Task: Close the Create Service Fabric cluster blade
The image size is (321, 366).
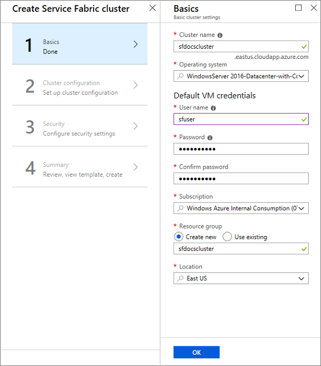Action: coord(152,8)
